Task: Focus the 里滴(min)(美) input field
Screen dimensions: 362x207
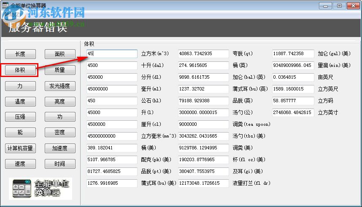Action: 293,65
